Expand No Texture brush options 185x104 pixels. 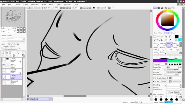153,81
